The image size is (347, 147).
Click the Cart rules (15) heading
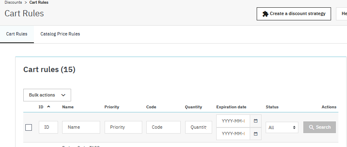click(x=49, y=70)
